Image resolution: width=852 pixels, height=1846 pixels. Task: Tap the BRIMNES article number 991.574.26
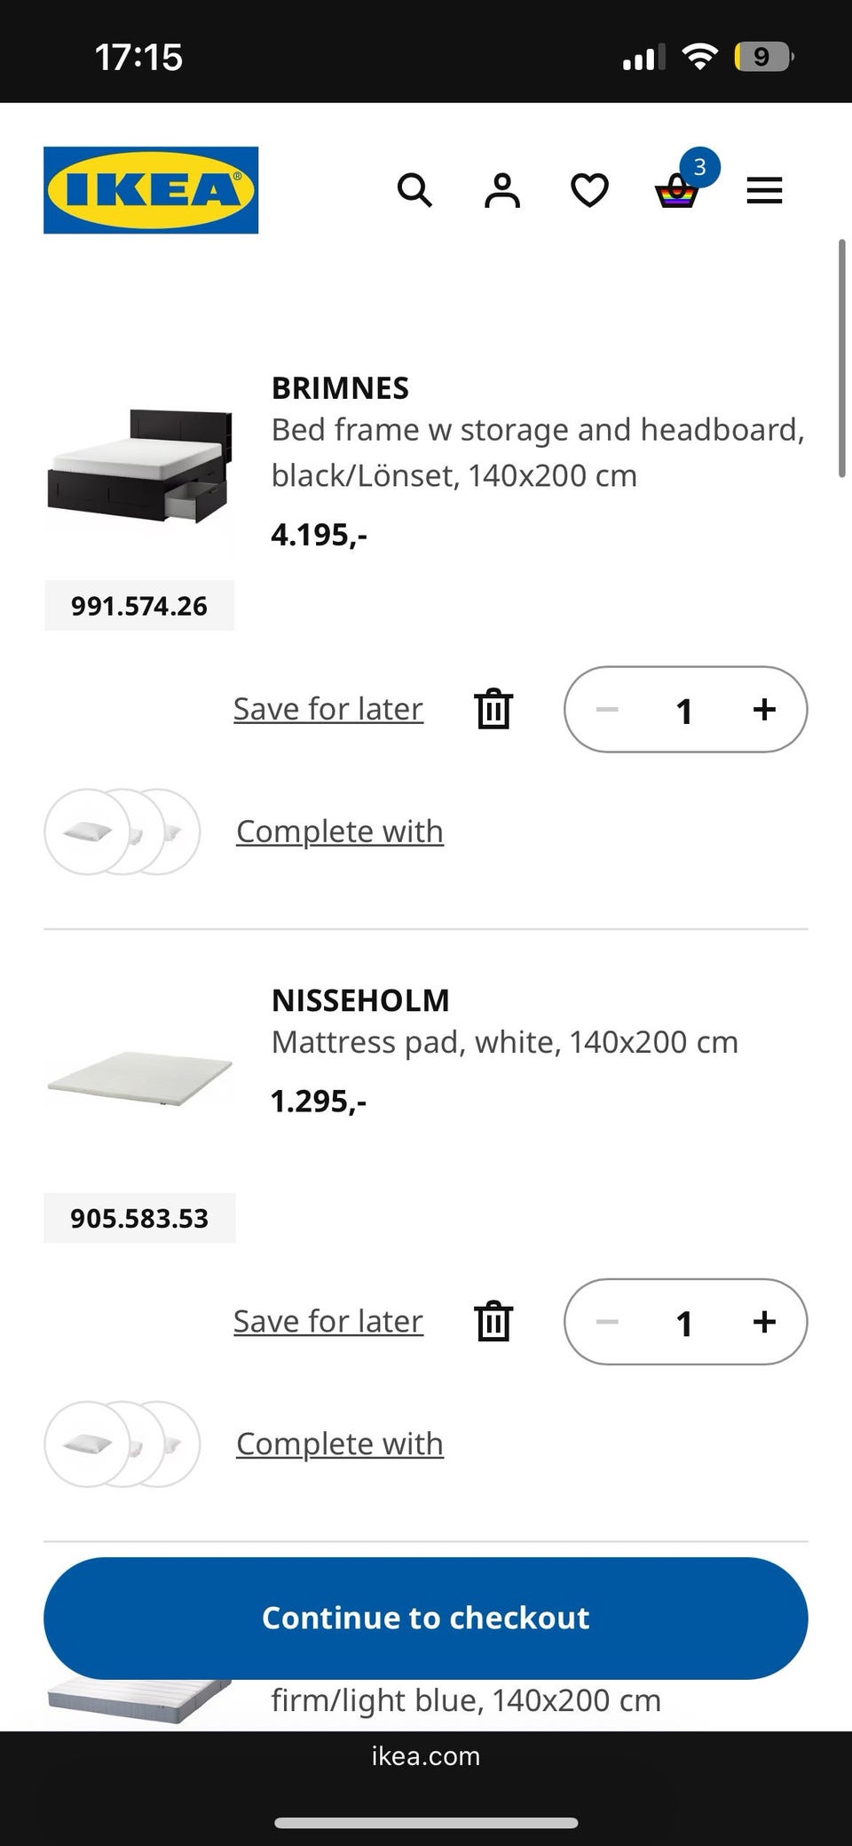(x=139, y=606)
